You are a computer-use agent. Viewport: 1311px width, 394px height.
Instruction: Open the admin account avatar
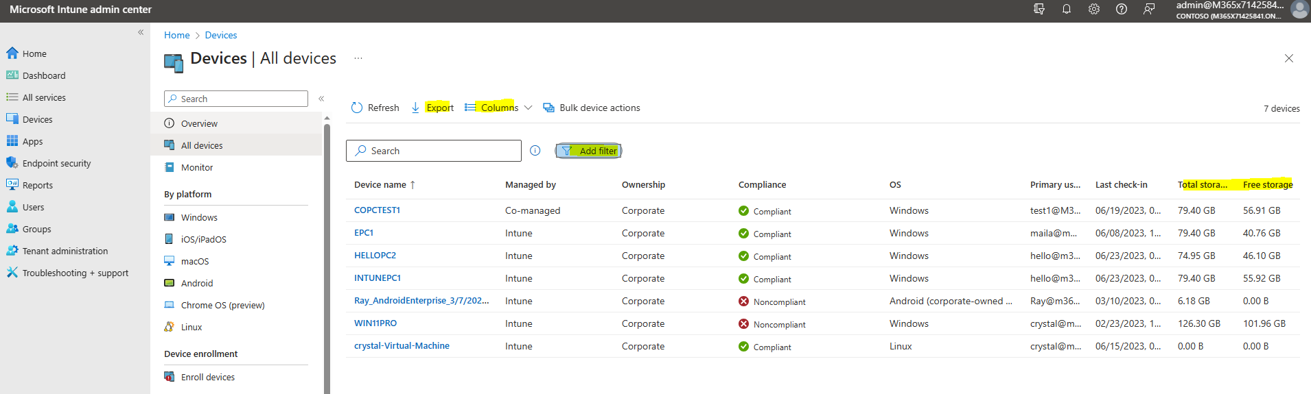pos(1299,10)
